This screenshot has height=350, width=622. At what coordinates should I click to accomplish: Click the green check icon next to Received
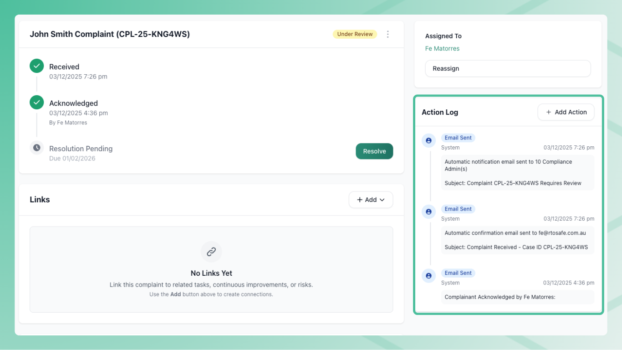click(x=37, y=66)
